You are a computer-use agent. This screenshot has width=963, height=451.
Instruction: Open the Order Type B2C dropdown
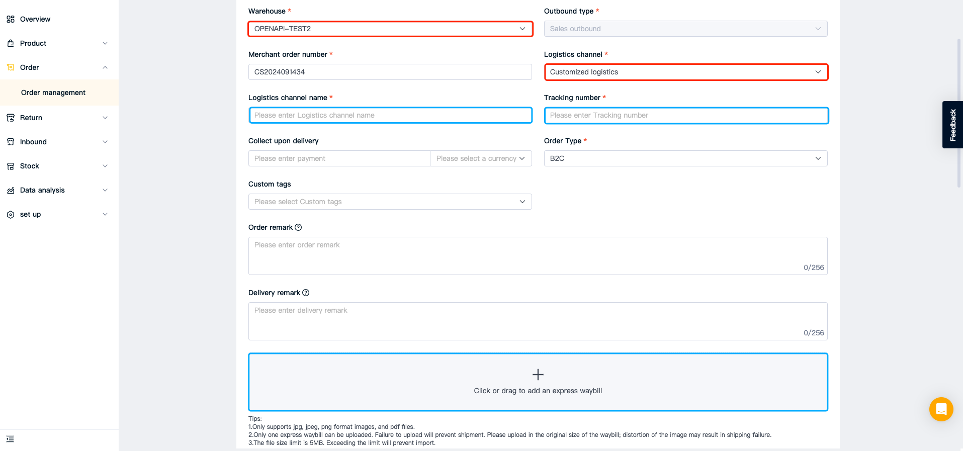pos(686,158)
